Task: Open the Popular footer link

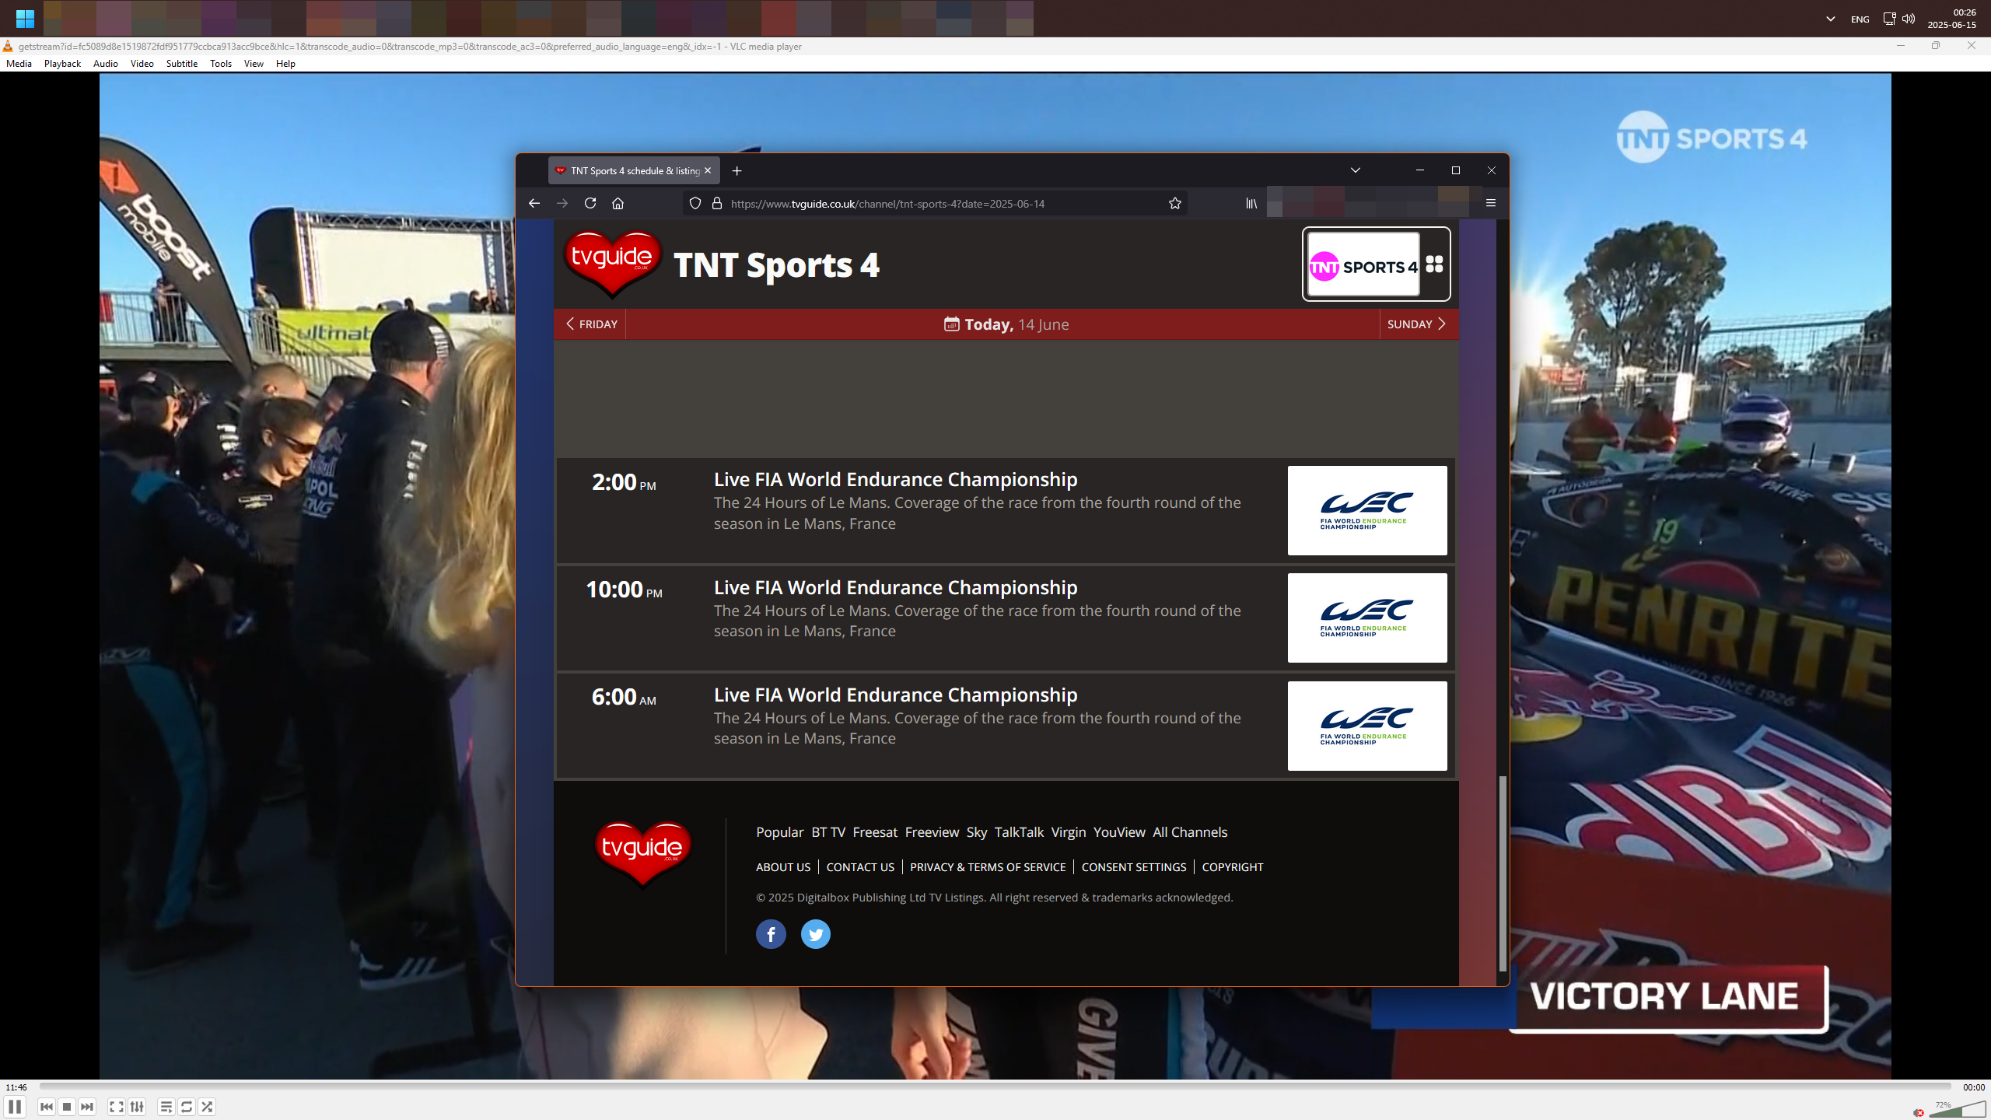Action: click(x=779, y=832)
